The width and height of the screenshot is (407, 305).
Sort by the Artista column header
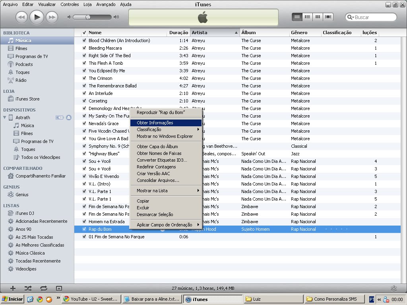[x=215, y=33]
